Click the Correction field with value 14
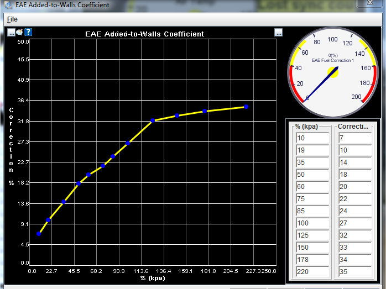This screenshot has width=386, height=289. pos(354,162)
